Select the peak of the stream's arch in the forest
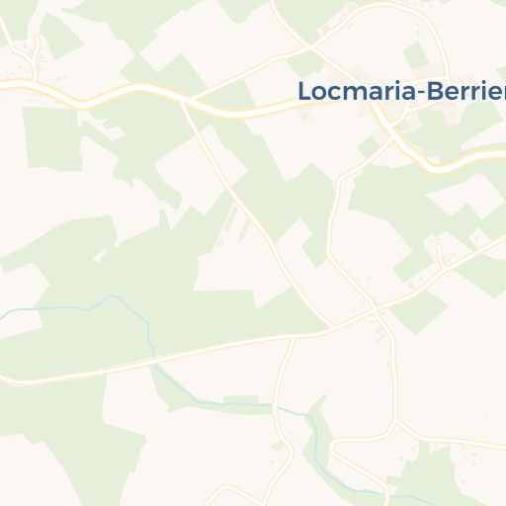This screenshot has width=506, height=506. point(113,296)
